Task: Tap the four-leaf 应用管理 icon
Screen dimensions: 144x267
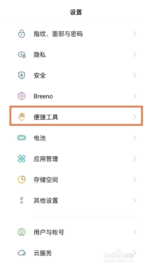Action: [x=22, y=159]
